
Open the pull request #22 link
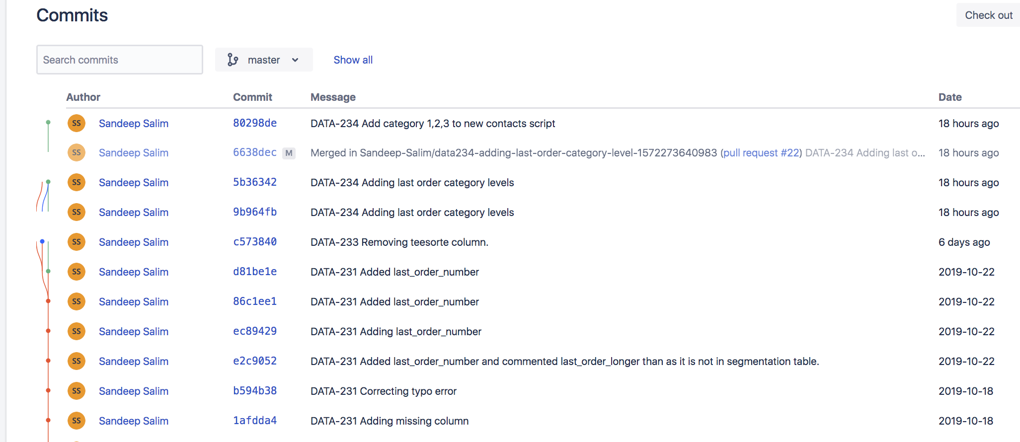[761, 153]
